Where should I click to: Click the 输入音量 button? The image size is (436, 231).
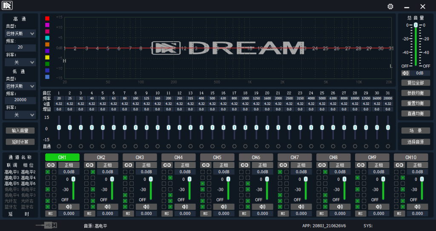point(20,131)
